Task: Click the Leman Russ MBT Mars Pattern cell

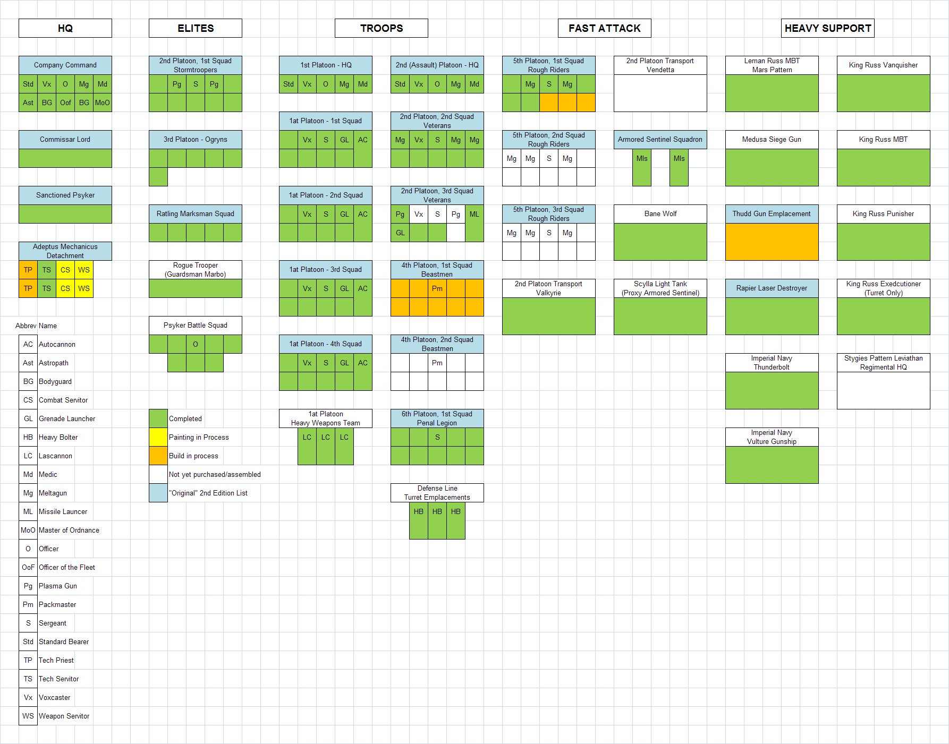Action: [x=772, y=65]
